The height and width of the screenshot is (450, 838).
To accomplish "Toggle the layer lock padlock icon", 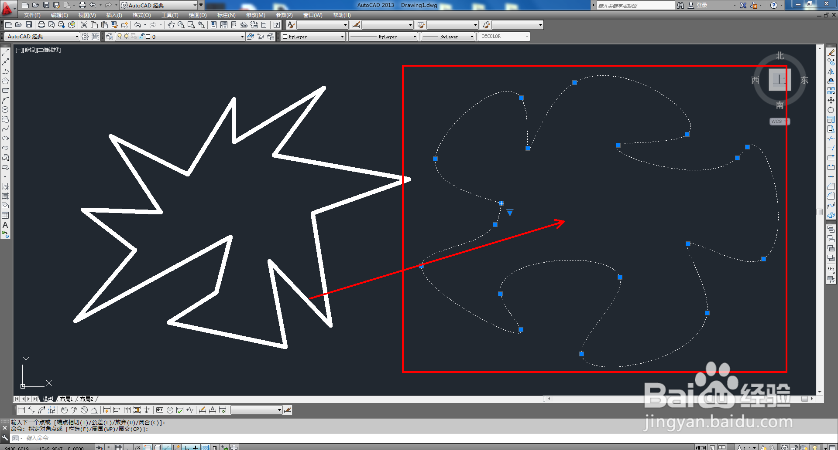I will point(141,37).
